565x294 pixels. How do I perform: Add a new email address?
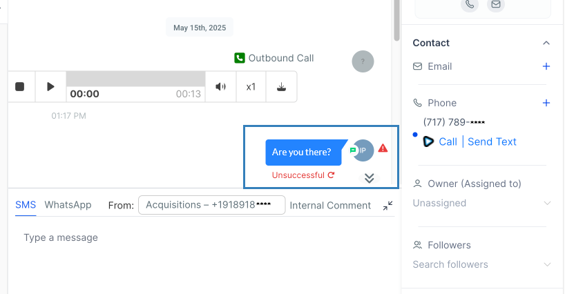[x=546, y=66]
